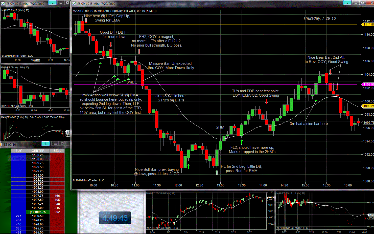Click the 3 Min chart window icon
This screenshot has height=234, width=374.
pos(3,4)
